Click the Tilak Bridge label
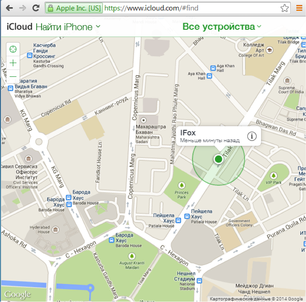Image resolution: width=306 pixels, height=302 pixels. [x=288, y=42]
